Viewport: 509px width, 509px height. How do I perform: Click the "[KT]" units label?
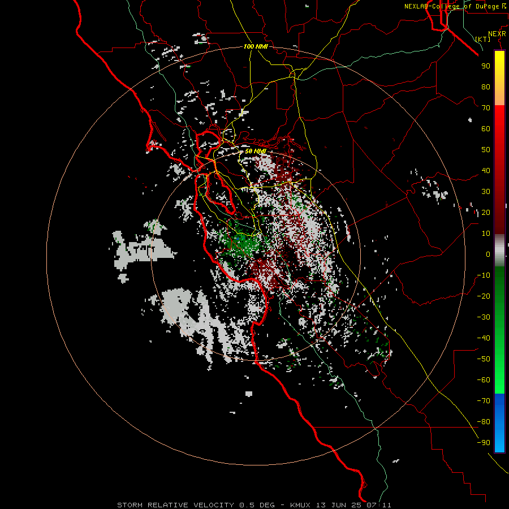click(x=483, y=39)
